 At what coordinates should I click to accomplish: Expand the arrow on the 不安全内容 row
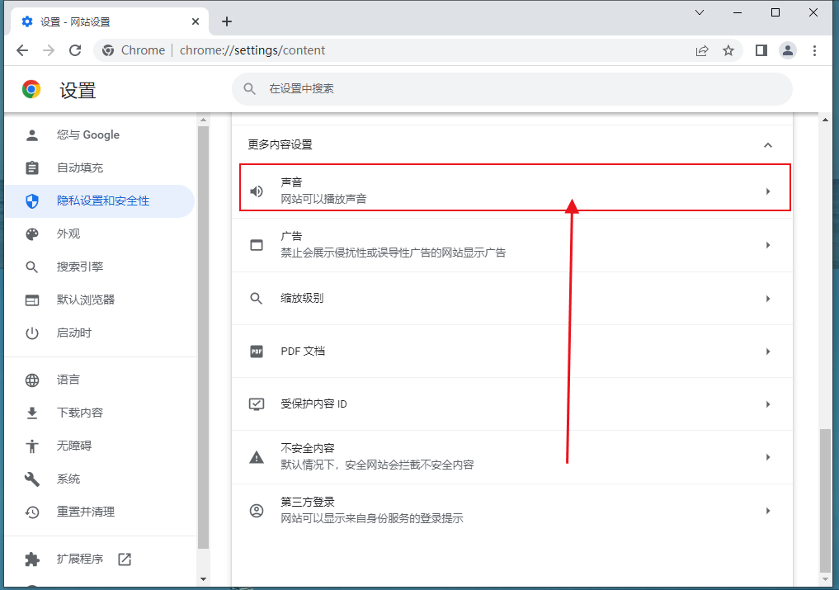tap(768, 457)
